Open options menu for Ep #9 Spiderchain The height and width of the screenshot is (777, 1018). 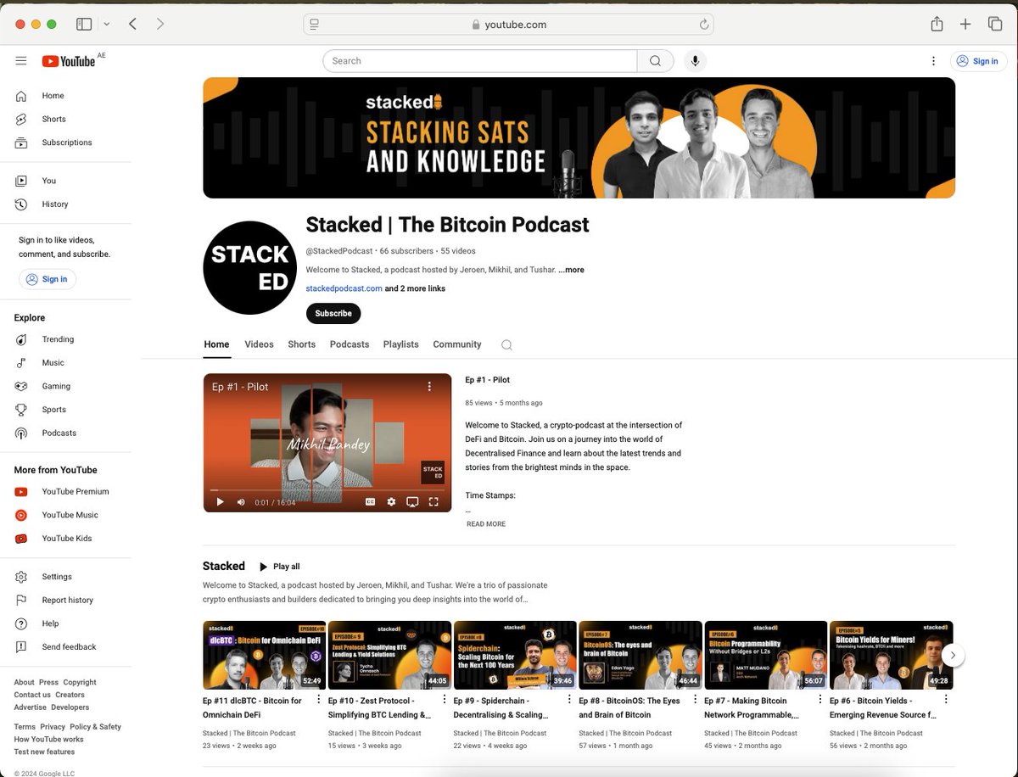569,700
